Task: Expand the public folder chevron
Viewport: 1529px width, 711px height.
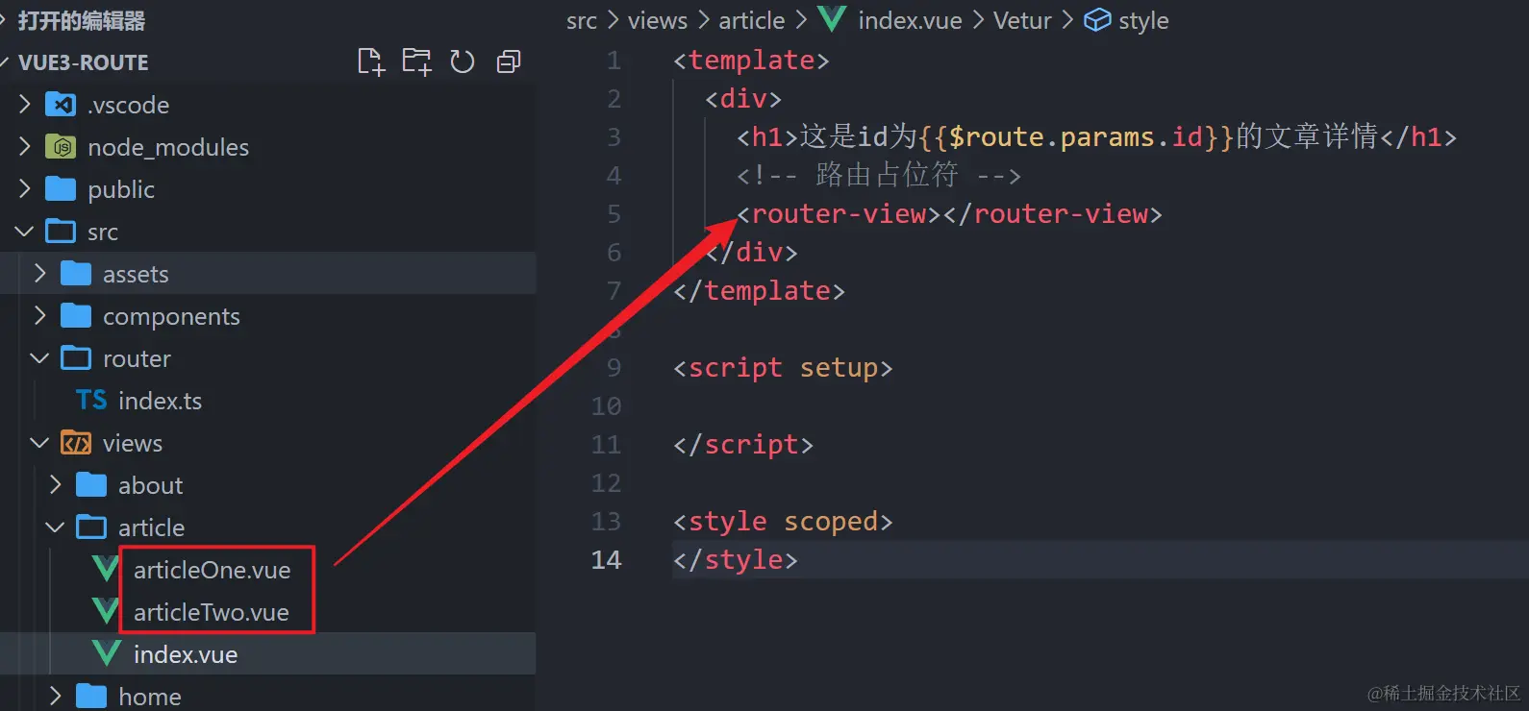Action: pyautogui.click(x=25, y=188)
